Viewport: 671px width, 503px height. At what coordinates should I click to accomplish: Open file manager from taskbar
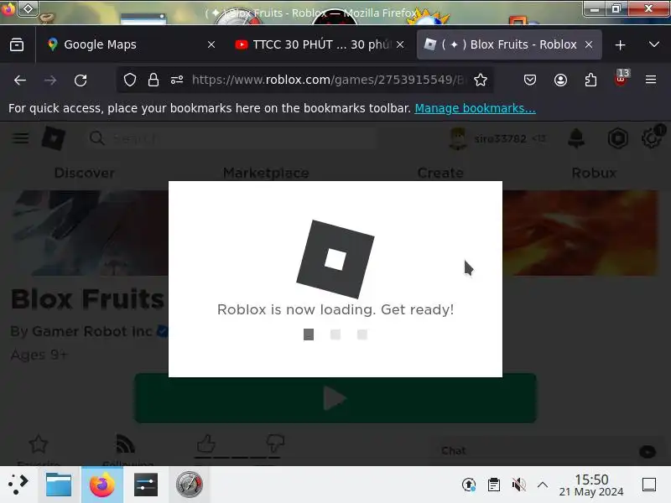(x=59, y=485)
